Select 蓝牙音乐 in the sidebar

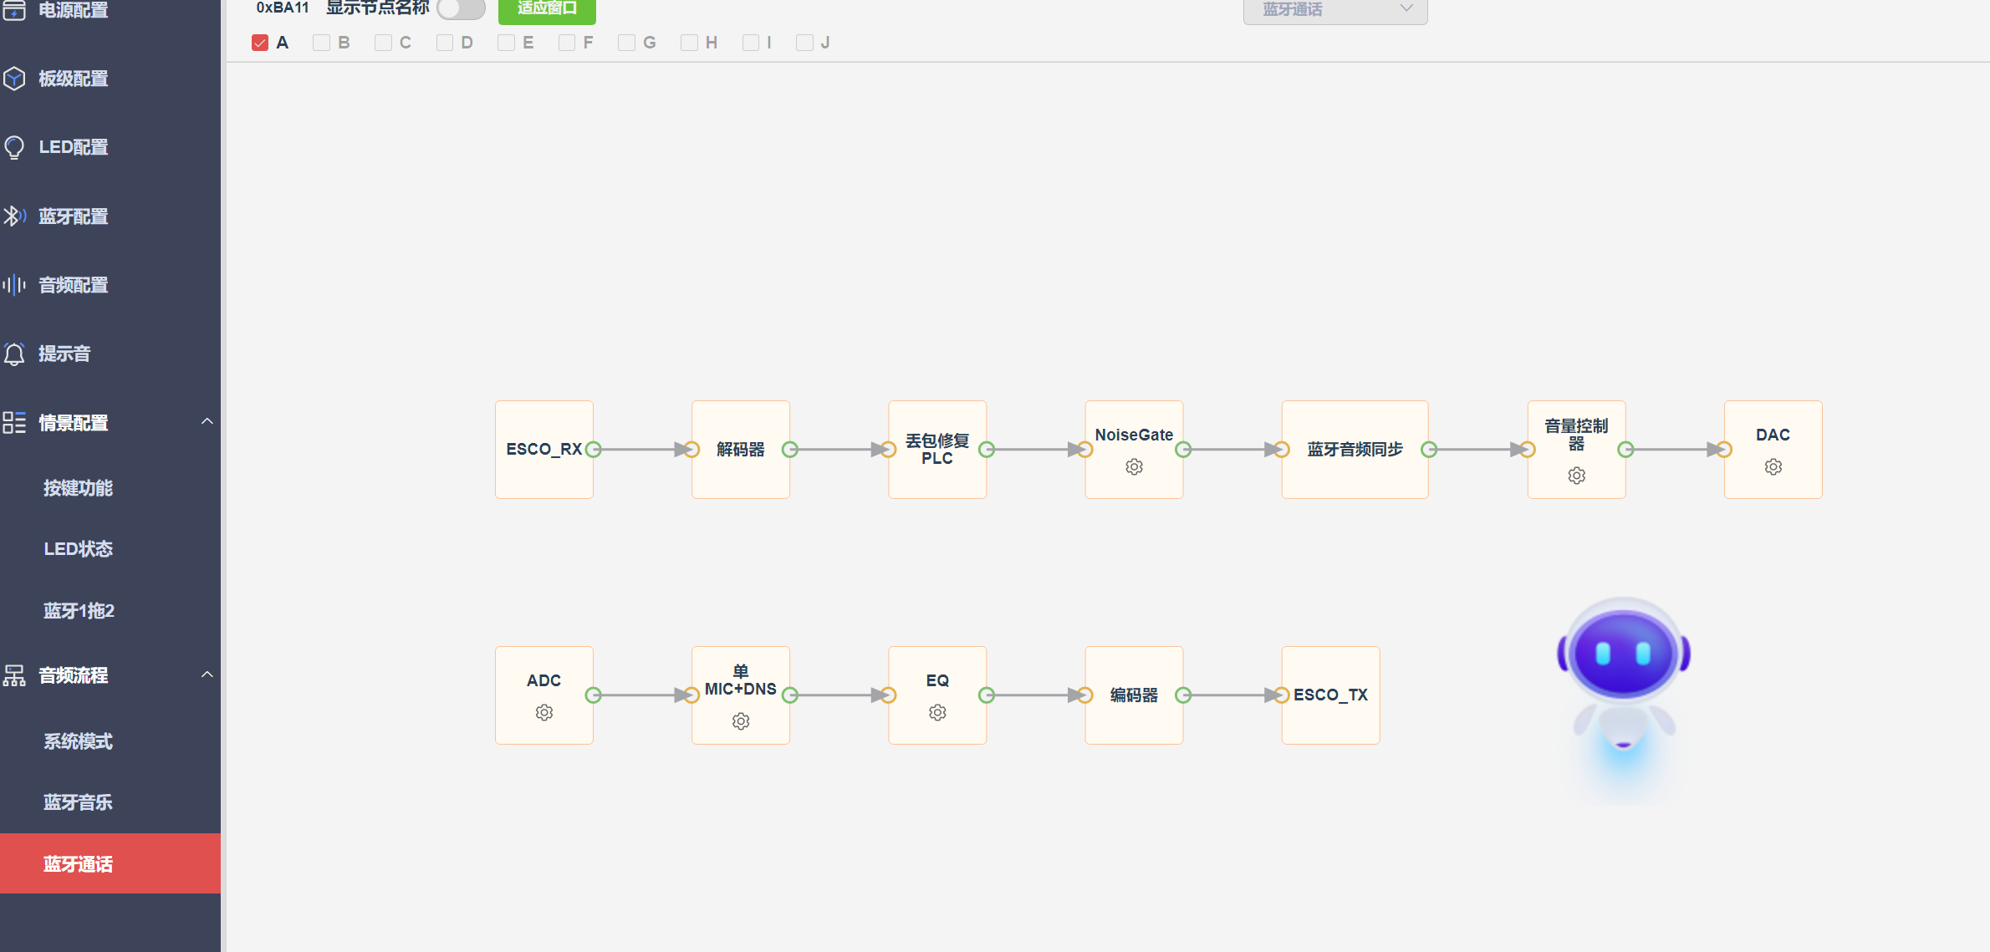[x=78, y=802]
